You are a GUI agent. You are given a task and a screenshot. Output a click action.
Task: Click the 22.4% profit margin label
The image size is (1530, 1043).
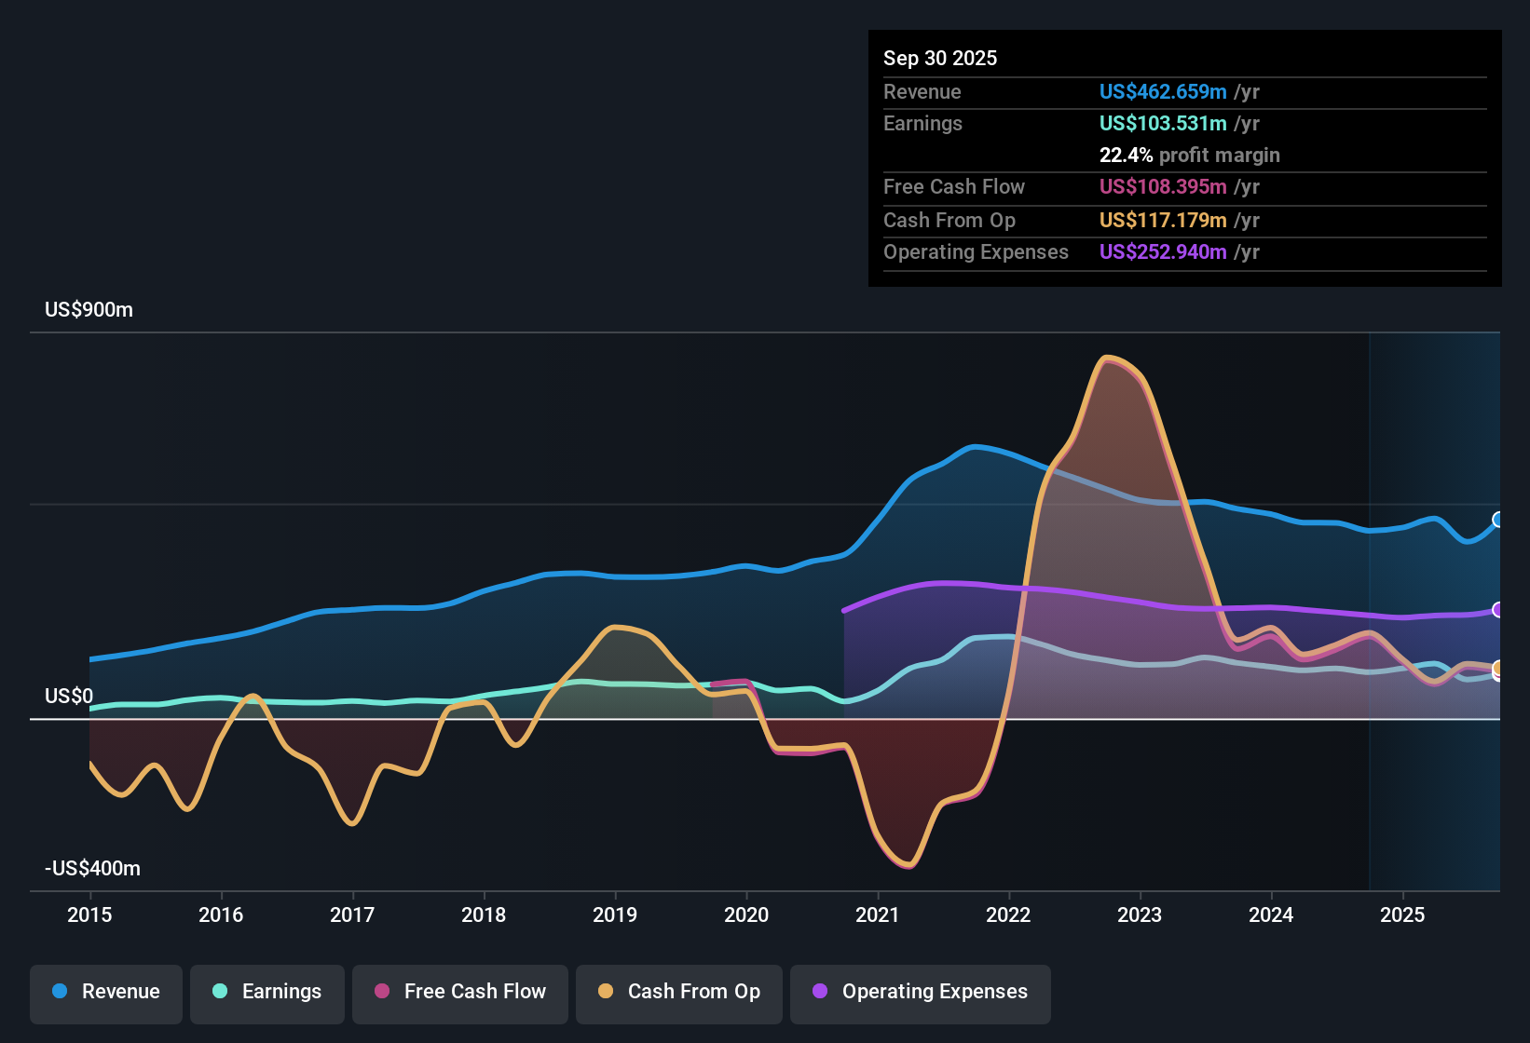tap(1190, 156)
